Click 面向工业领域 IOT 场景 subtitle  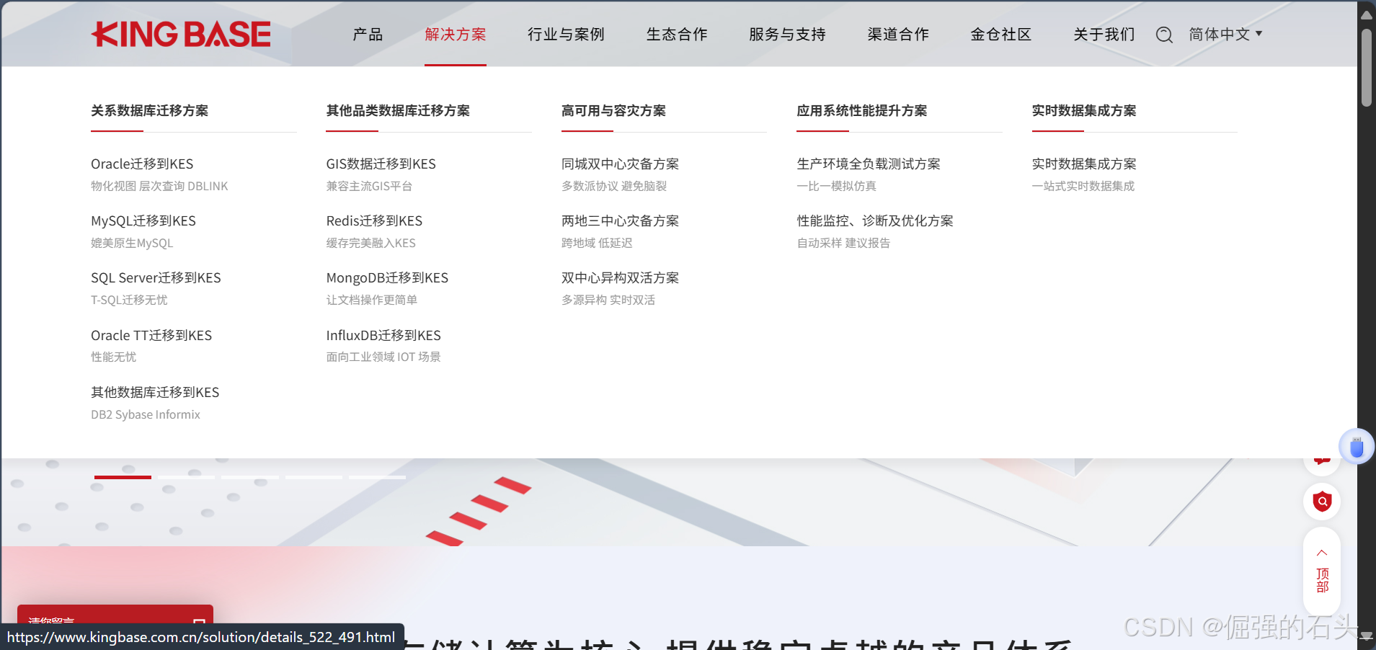coord(383,357)
